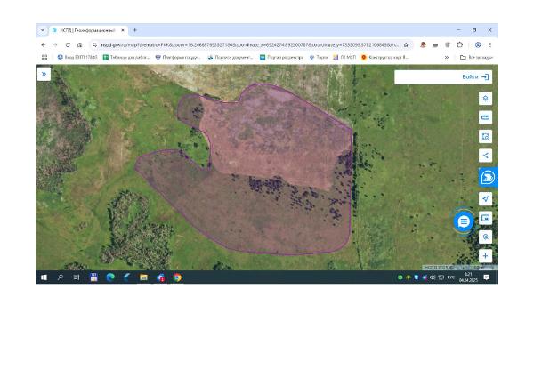Viewport: 534px width, 377px height.
Task: Open the Вход ГИП bookmark
Action: coord(77,57)
